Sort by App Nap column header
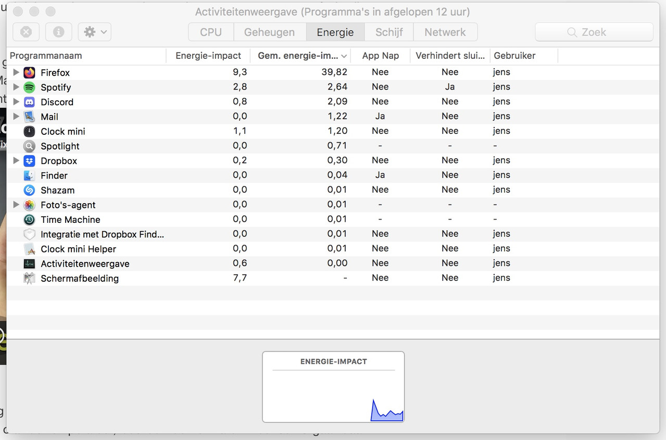The width and height of the screenshot is (666, 440). coord(381,56)
